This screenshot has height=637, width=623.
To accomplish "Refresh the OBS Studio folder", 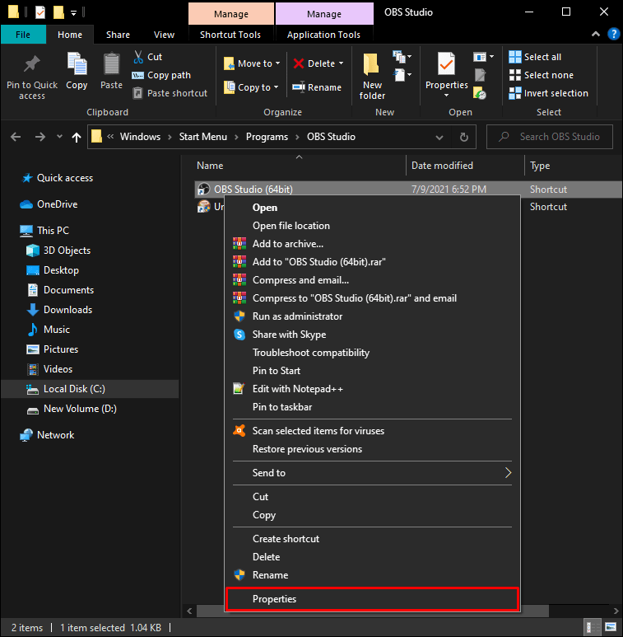I will coord(464,138).
